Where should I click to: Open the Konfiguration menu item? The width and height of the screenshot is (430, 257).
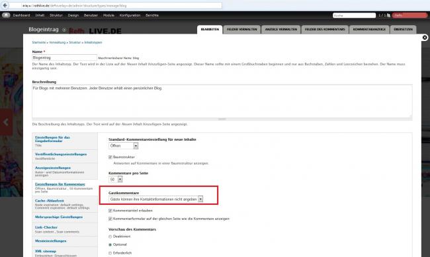pyautogui.click(x=130, y=15)
